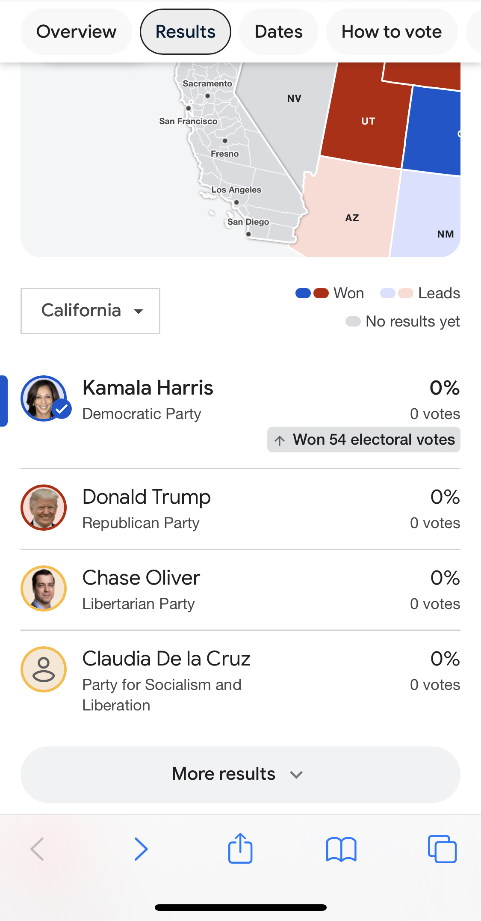Image resolution: width=481 pixels, height=921 pixels.
Task: Tap Donald Trump profile photo
Action: click(44, 508)
